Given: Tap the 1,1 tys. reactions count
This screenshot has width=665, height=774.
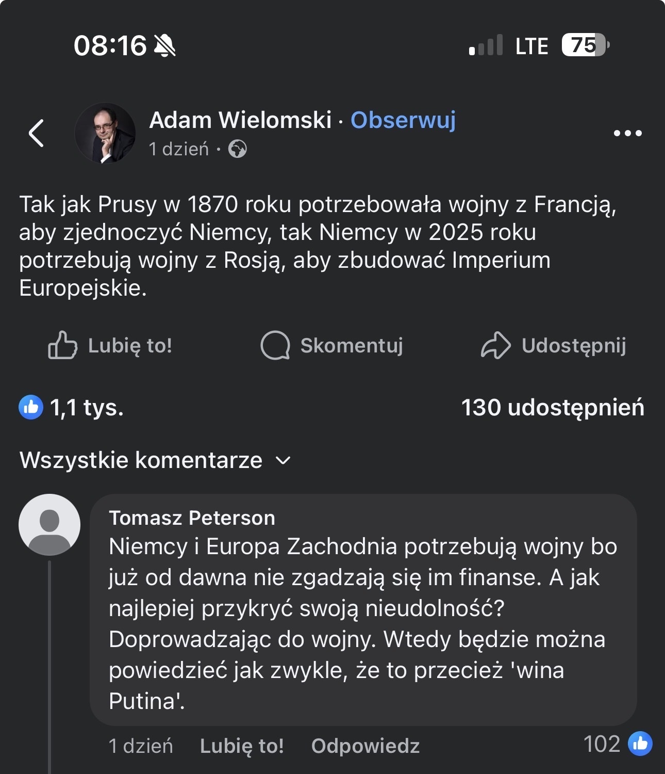Looking at the screenshot, I should [x=87, y=407].
